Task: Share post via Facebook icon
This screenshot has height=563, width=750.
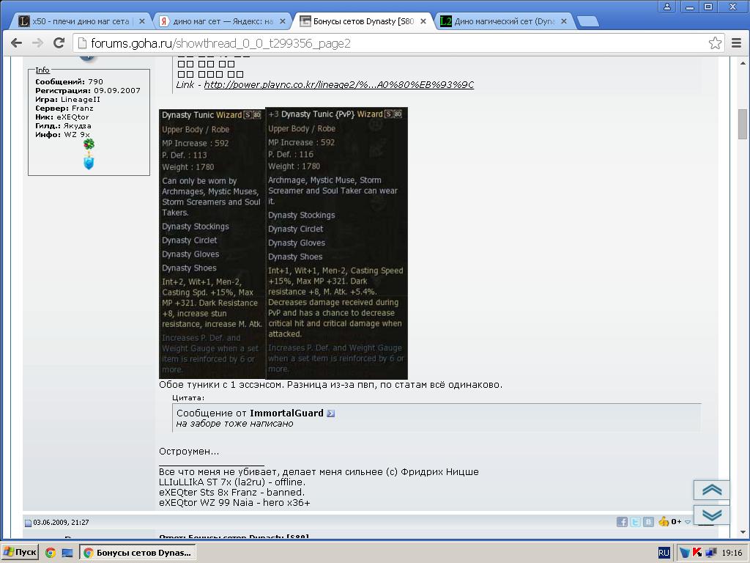Action: point(622,522)
